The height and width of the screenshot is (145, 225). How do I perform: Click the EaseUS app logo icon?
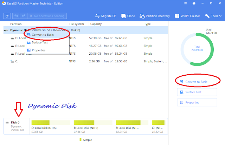point(4,3)
